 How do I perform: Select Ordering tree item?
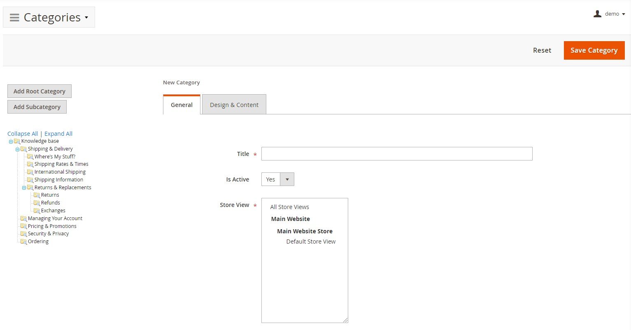coord(38,242)
